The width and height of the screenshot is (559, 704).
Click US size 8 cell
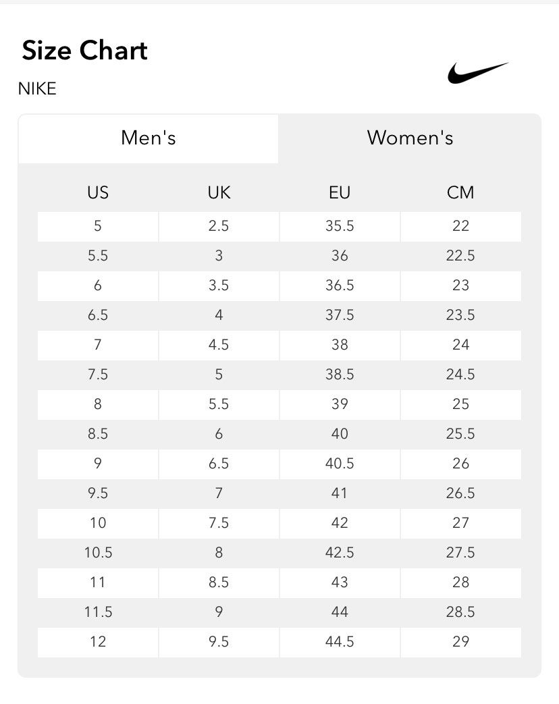coord(98,405)
